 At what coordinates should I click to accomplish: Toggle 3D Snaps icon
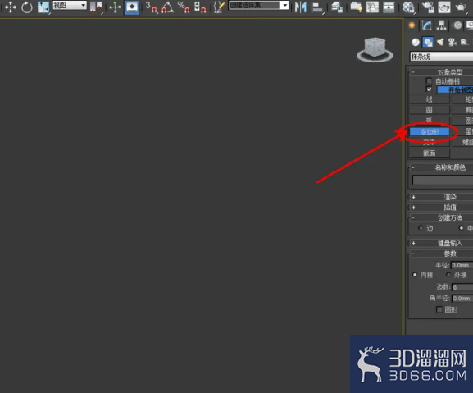[x=152, y=7]
